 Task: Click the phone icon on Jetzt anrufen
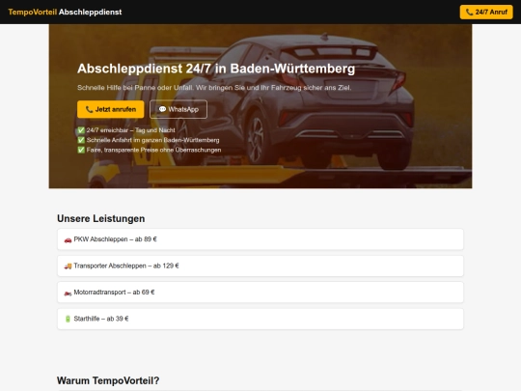pos(89,109)
